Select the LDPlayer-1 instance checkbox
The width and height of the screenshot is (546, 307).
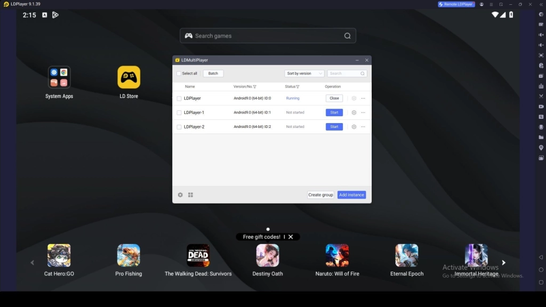pyautogui.click(x=179, y=112)
